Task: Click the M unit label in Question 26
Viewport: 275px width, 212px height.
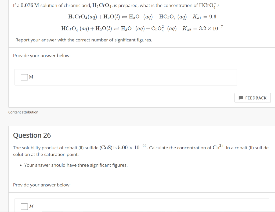Action: 31,206
